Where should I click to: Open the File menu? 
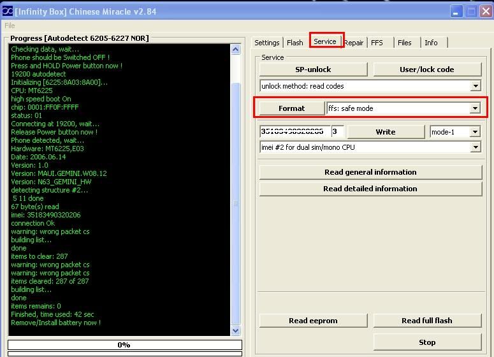[10, 25]
